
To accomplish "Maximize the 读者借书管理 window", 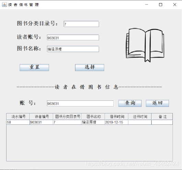I will tap(160, 5).
